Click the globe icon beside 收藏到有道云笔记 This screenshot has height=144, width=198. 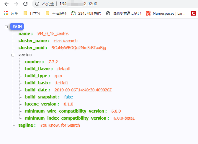coord(108,13)
